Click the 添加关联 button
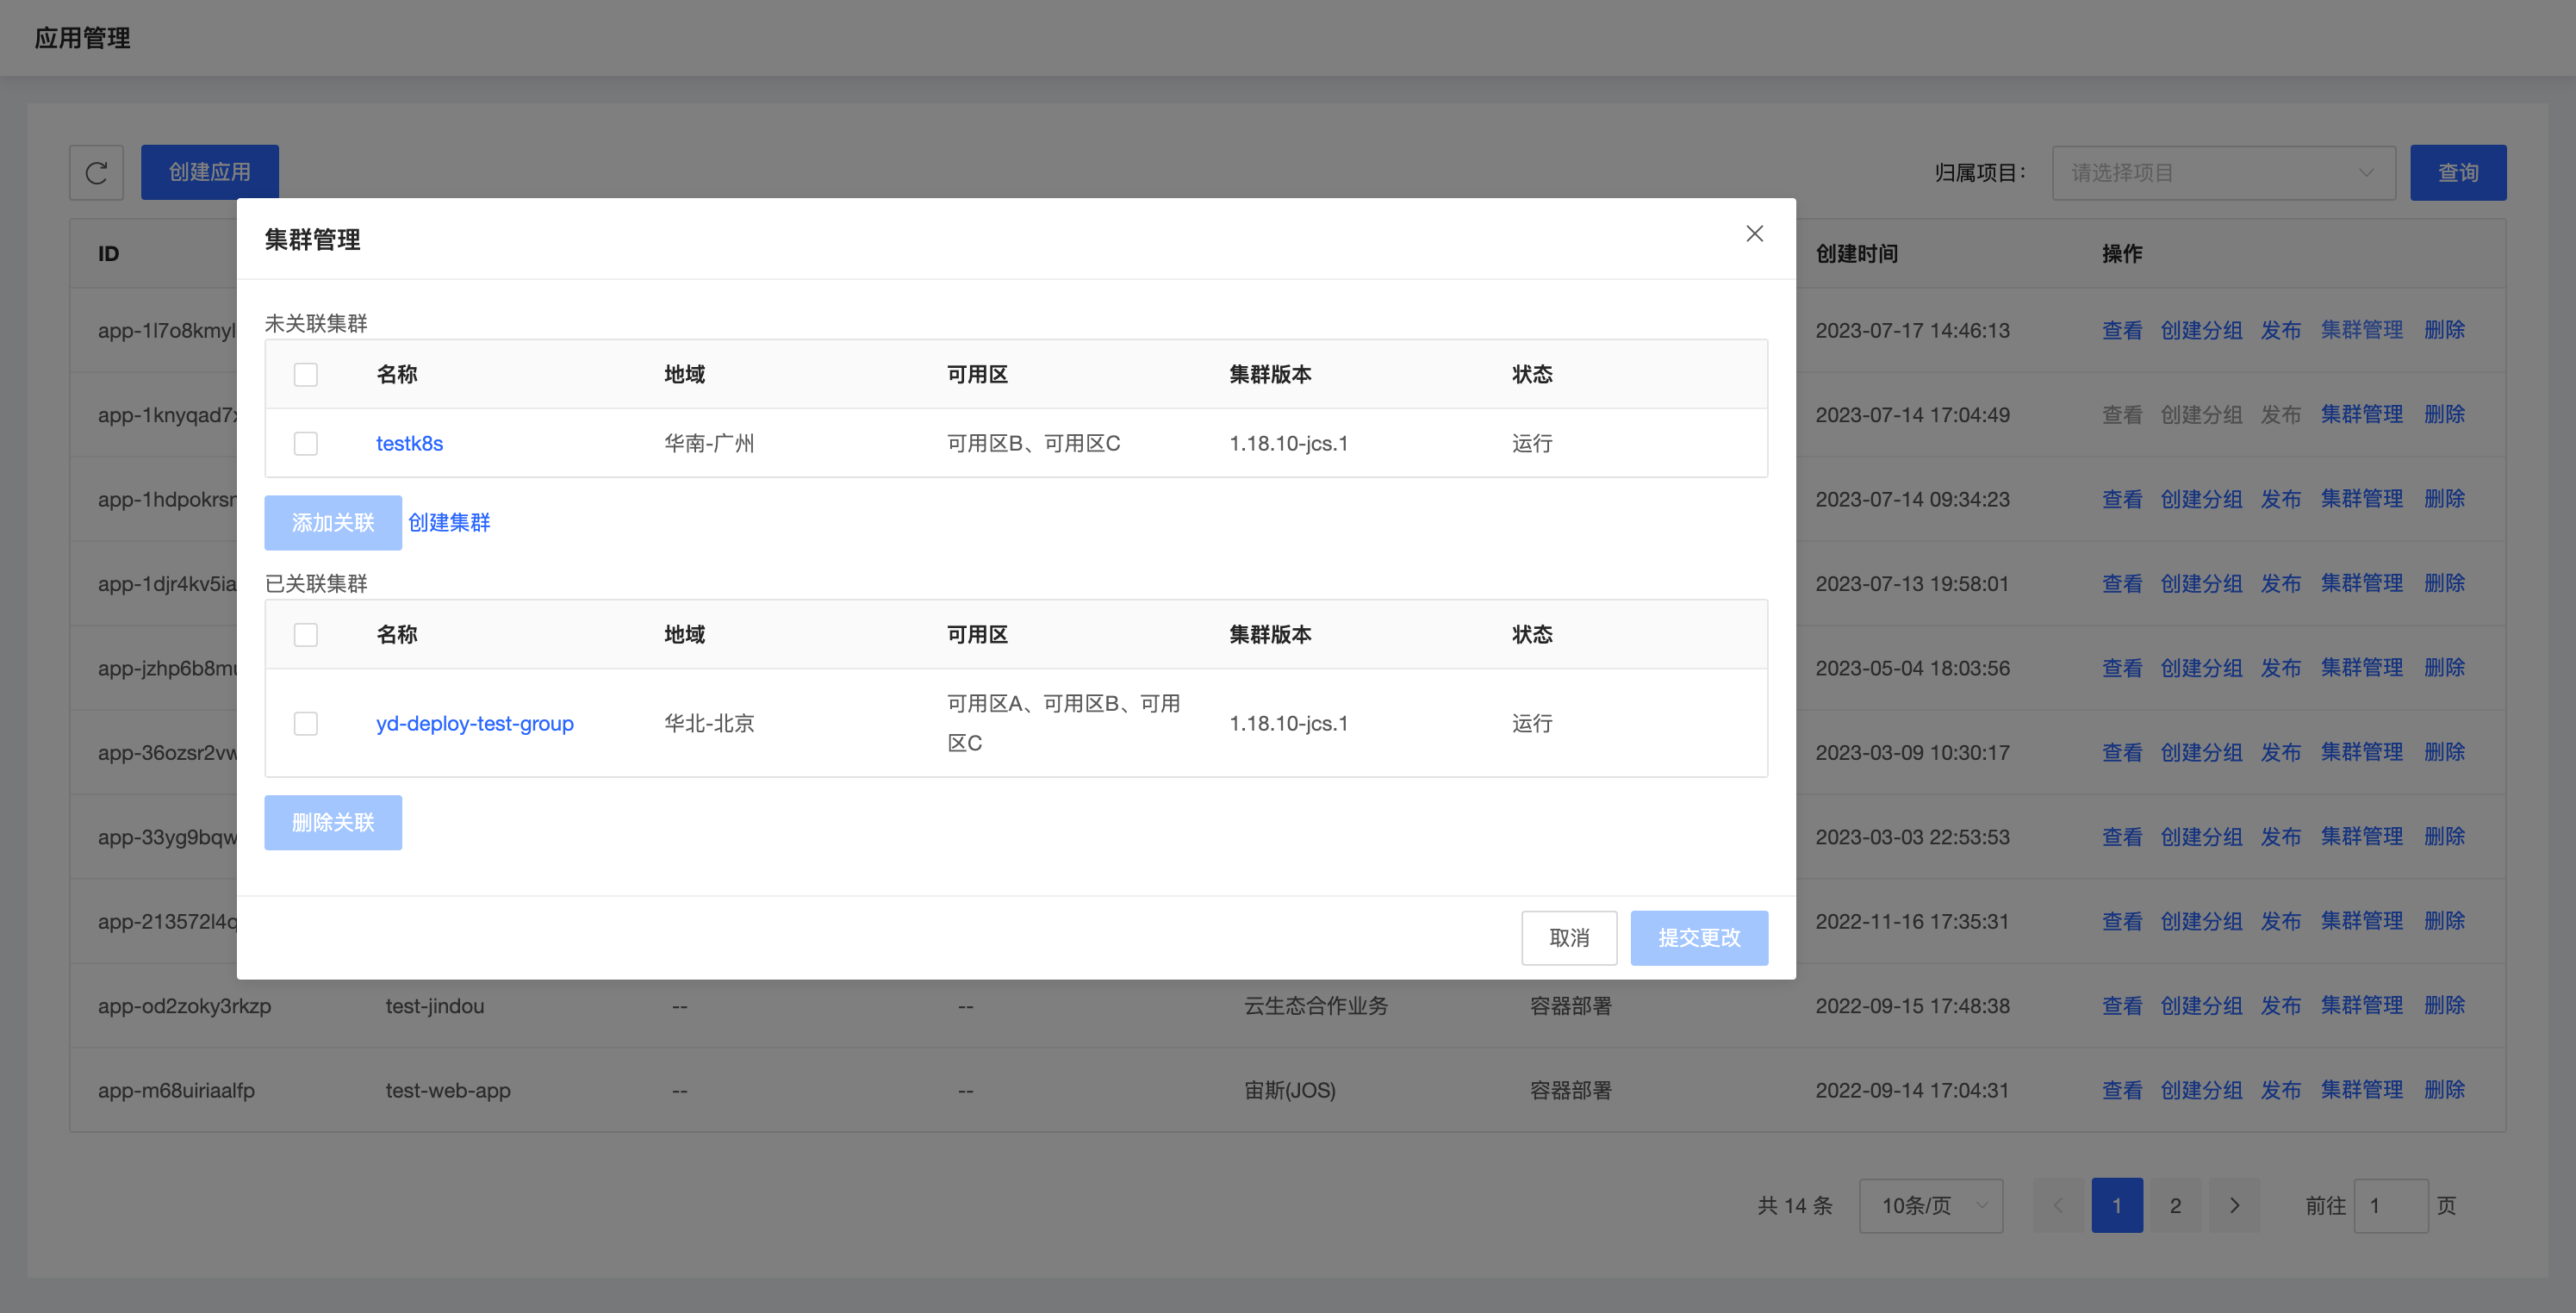2576x1313 pixels. click(x=333, y=522)
